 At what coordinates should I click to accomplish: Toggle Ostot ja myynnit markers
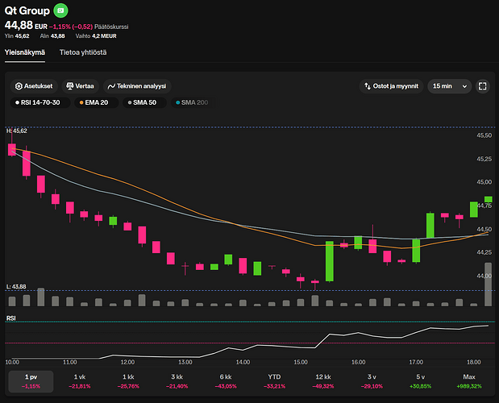point(392,86)
